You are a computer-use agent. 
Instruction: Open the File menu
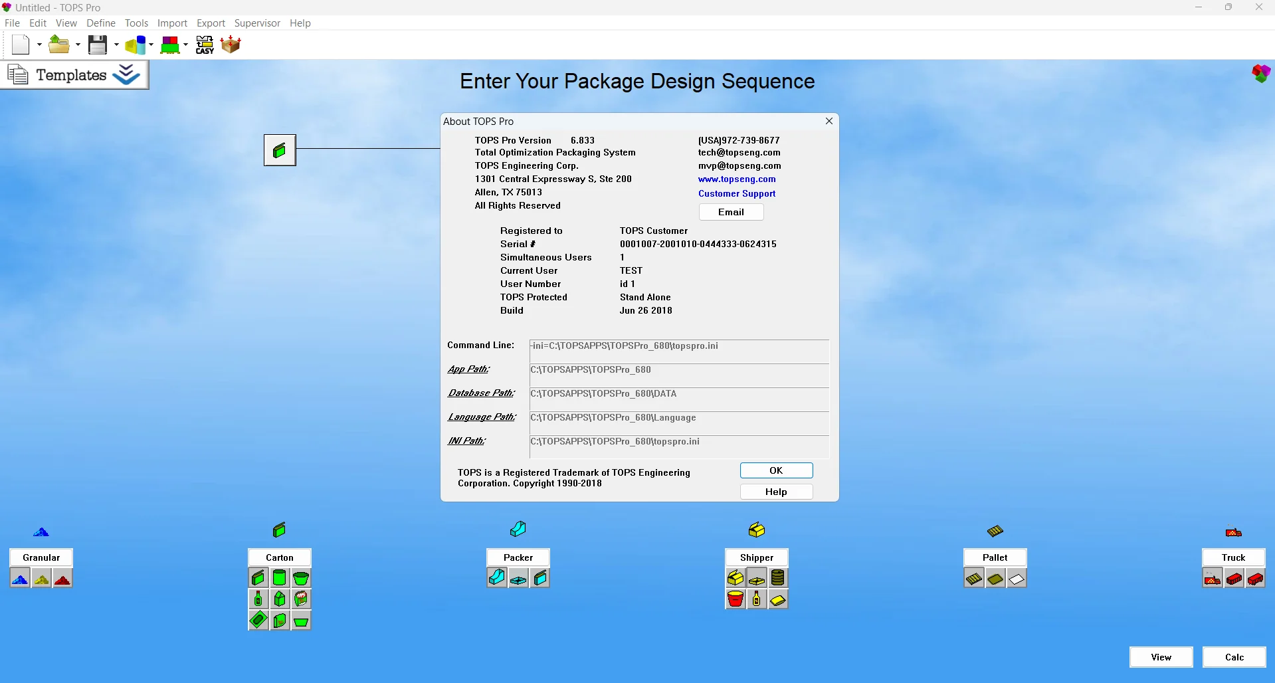pos(12,23)
